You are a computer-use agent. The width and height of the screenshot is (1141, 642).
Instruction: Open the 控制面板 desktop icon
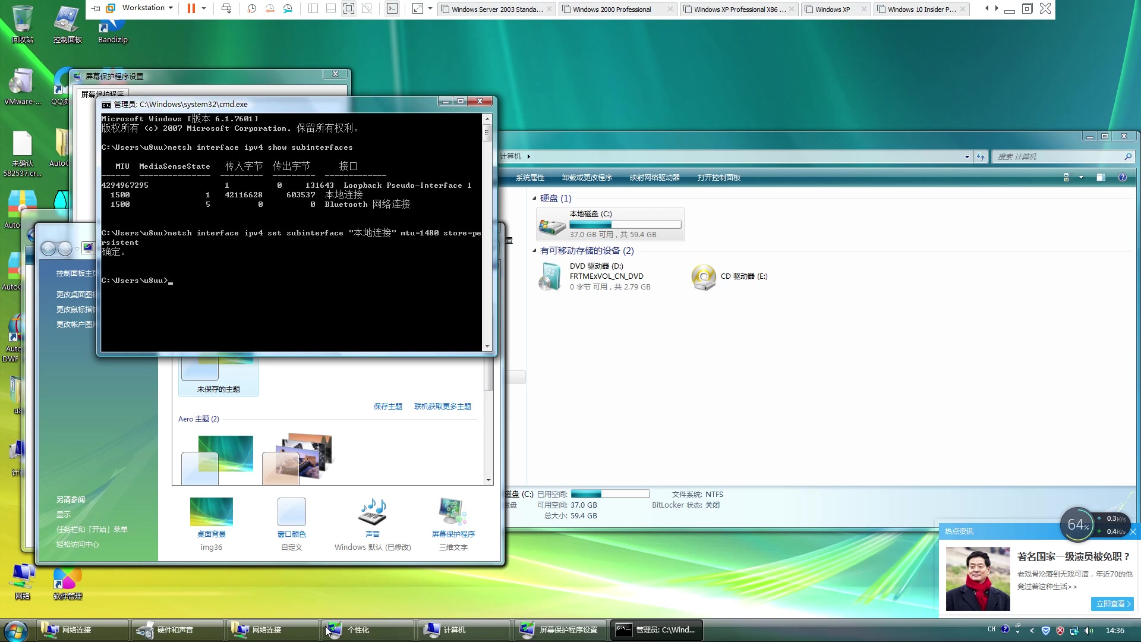(67, 24)
